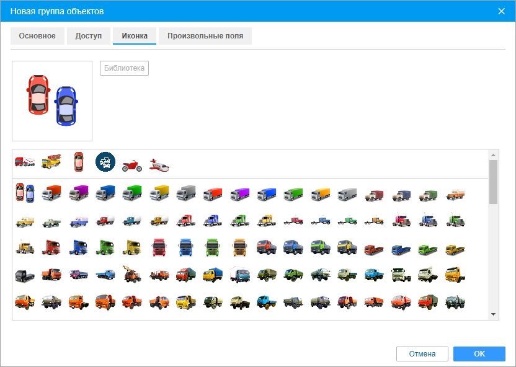Select the tan side-view small tractor icon
The height and width of the screenshot is (367, 516).
click(374, 220)
